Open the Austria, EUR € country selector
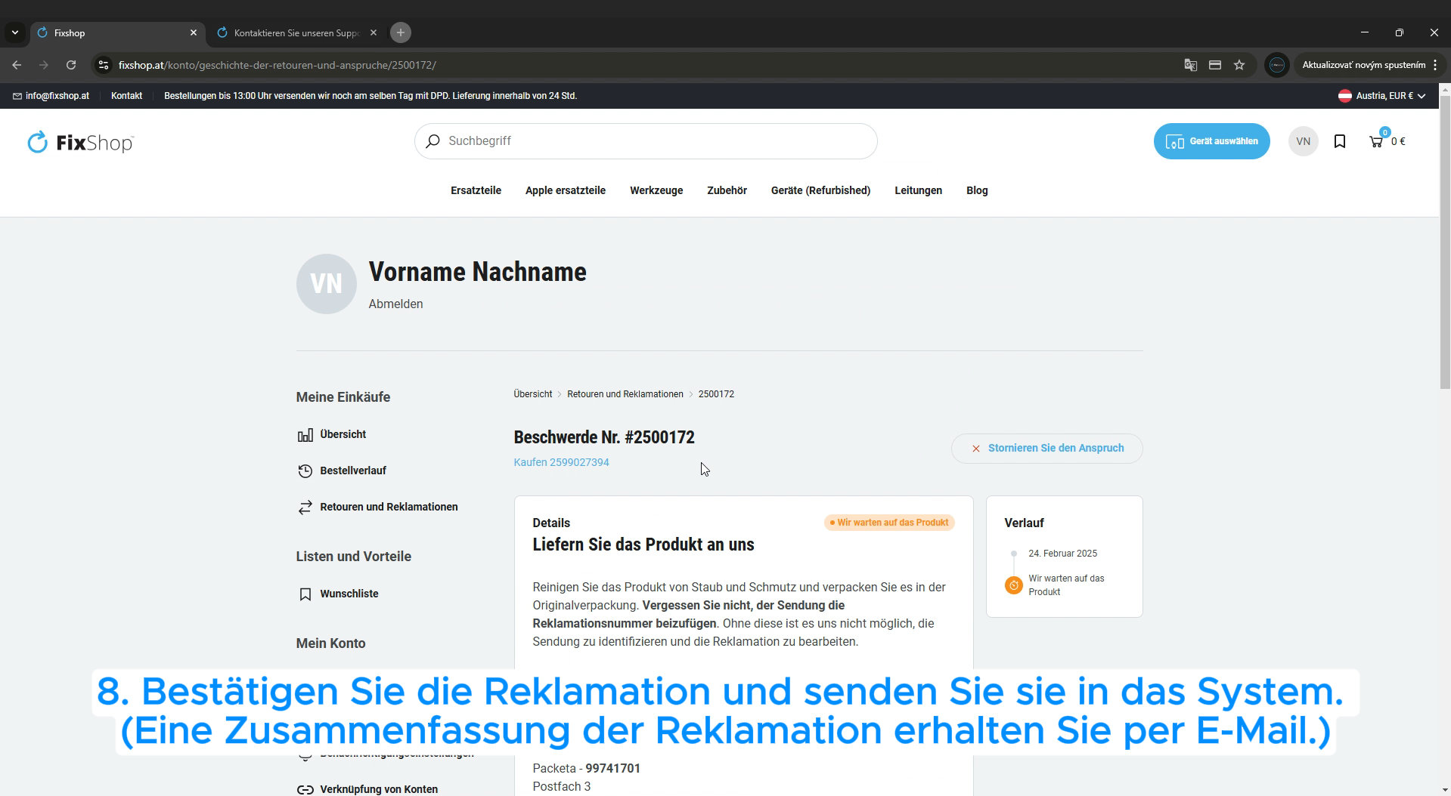The width and height of the screenshot is (1451, 796). click(1381, 96)
